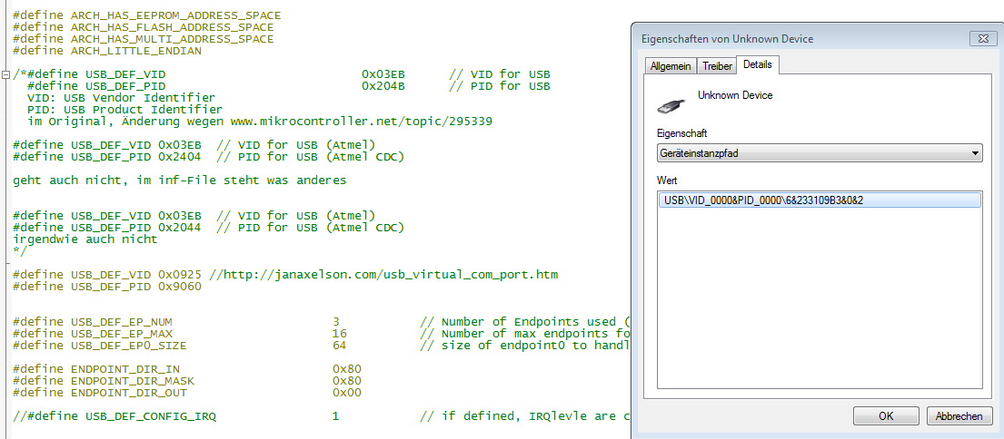1004x439 pixels.
Task: Click the 'irgendwie auch nicht' comment line
Action: pyautogui.click(x=85, y=239)
